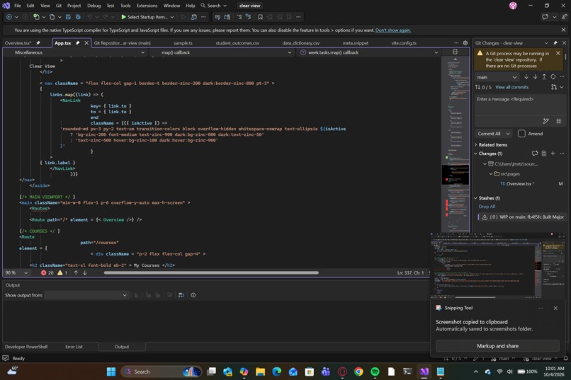Click Markup and share button
This screenshot has height=380, width=571.
point(497,346)
